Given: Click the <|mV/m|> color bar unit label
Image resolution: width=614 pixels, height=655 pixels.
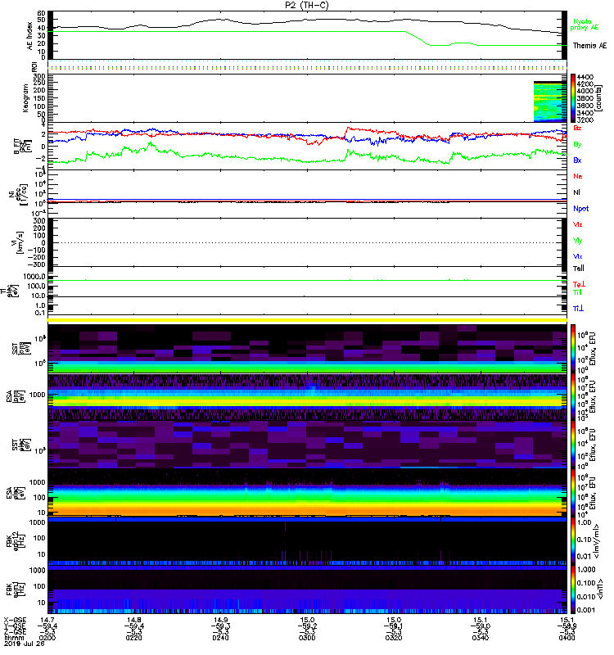Looking at the screenshot, I should click(x=597, y=541).
